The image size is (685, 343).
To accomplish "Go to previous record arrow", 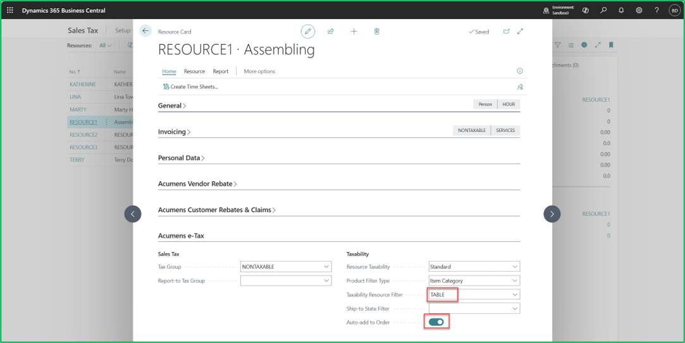I will pos(133,214).
